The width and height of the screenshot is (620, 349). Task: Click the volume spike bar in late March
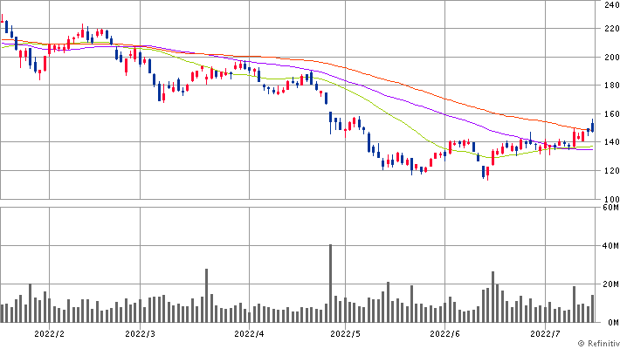pyautogui.click(x=207, y=296)
